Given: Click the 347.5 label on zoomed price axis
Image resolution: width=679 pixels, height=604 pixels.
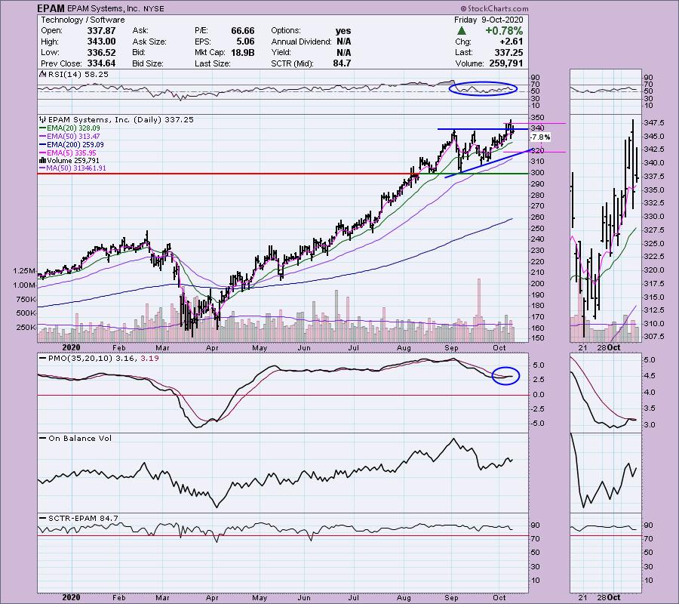Looking at the screenshot, I should tap(654, 123).
